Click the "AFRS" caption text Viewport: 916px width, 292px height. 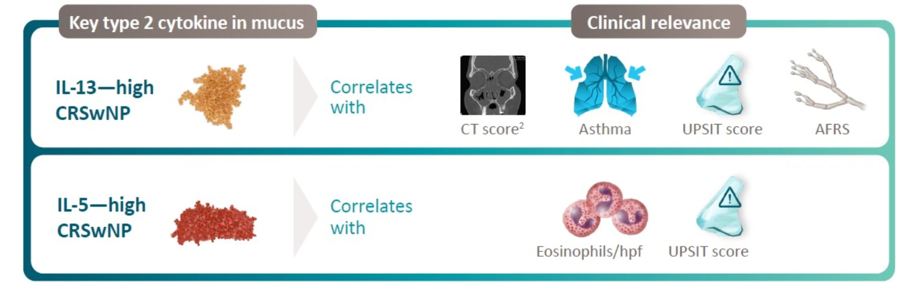point(832,129)
